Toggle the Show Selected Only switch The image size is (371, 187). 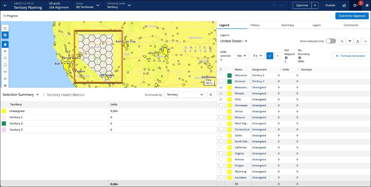click(331, 41)
